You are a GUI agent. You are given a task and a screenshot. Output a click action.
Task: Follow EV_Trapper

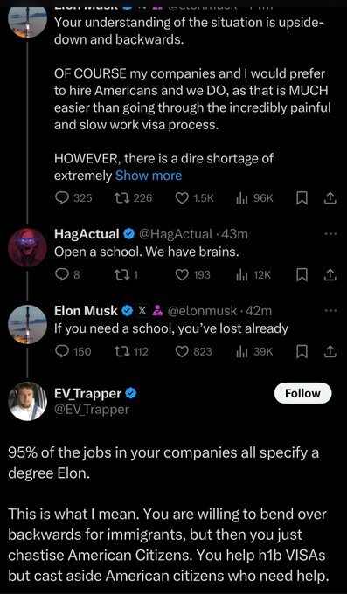click(x=302, y=393)
